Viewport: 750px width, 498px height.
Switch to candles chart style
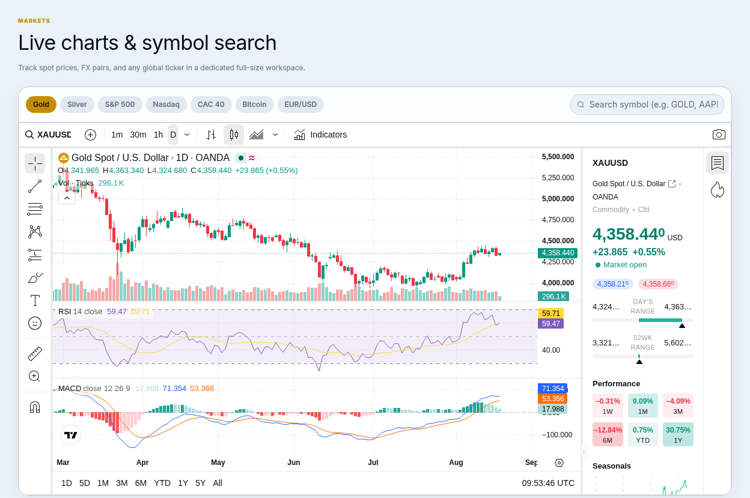coord(234,135)
